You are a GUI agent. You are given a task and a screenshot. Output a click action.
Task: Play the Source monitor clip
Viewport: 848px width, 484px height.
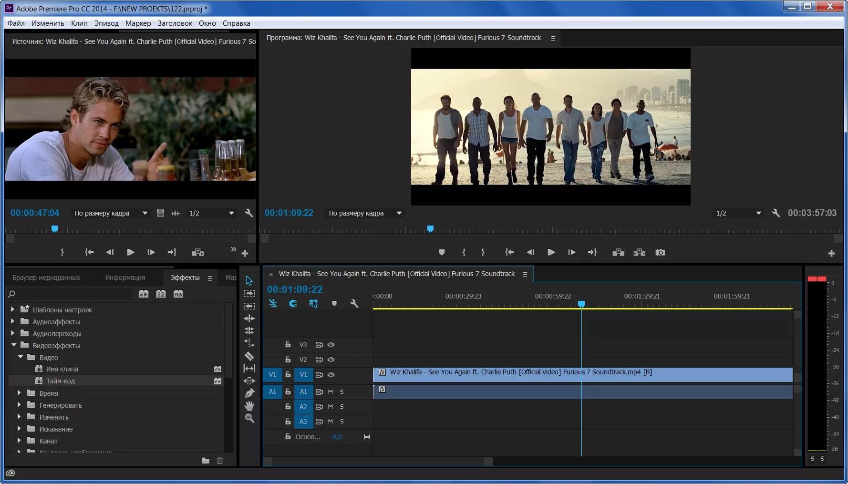tap(130, 252)
